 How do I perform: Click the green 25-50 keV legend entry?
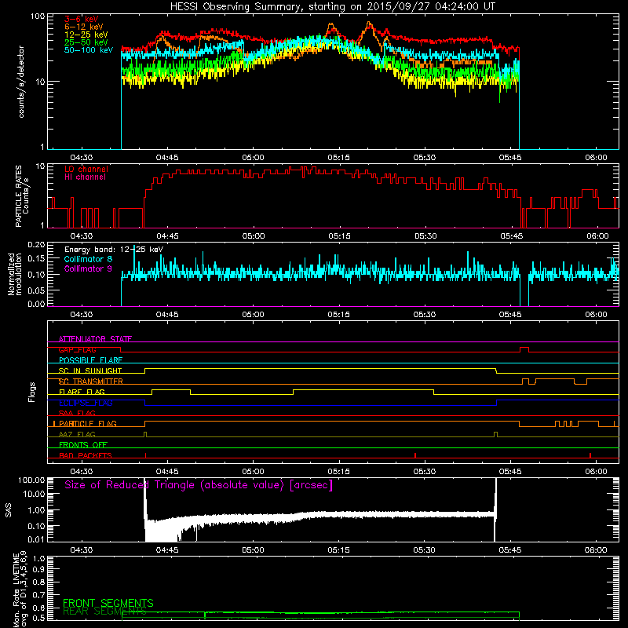pyautogui.click(x=86, y=42)
